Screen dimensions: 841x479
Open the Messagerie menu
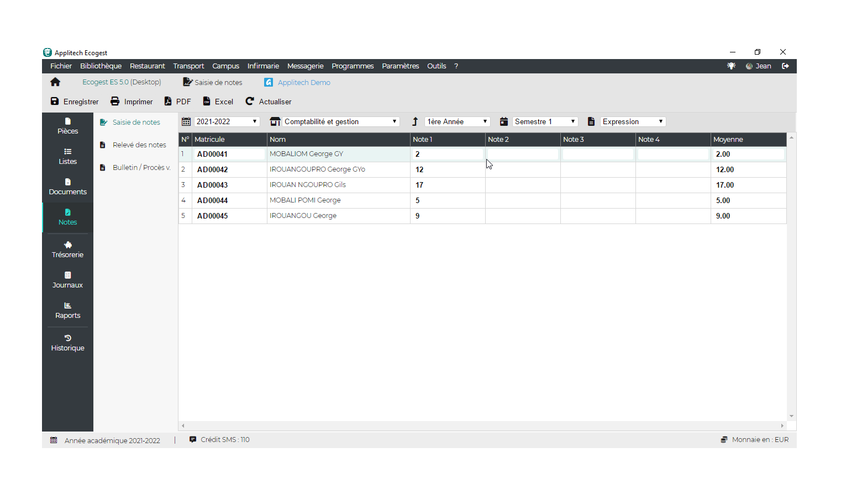(305, 66)
